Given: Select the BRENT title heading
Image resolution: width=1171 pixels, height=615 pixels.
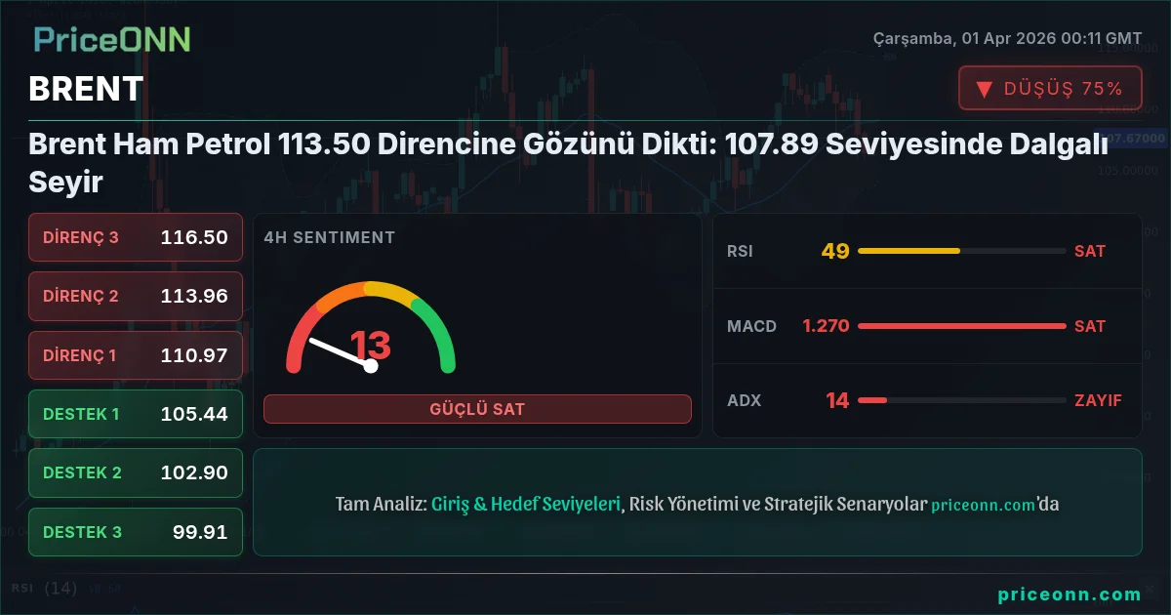Looking at the screenshot, I should point(85,89).
